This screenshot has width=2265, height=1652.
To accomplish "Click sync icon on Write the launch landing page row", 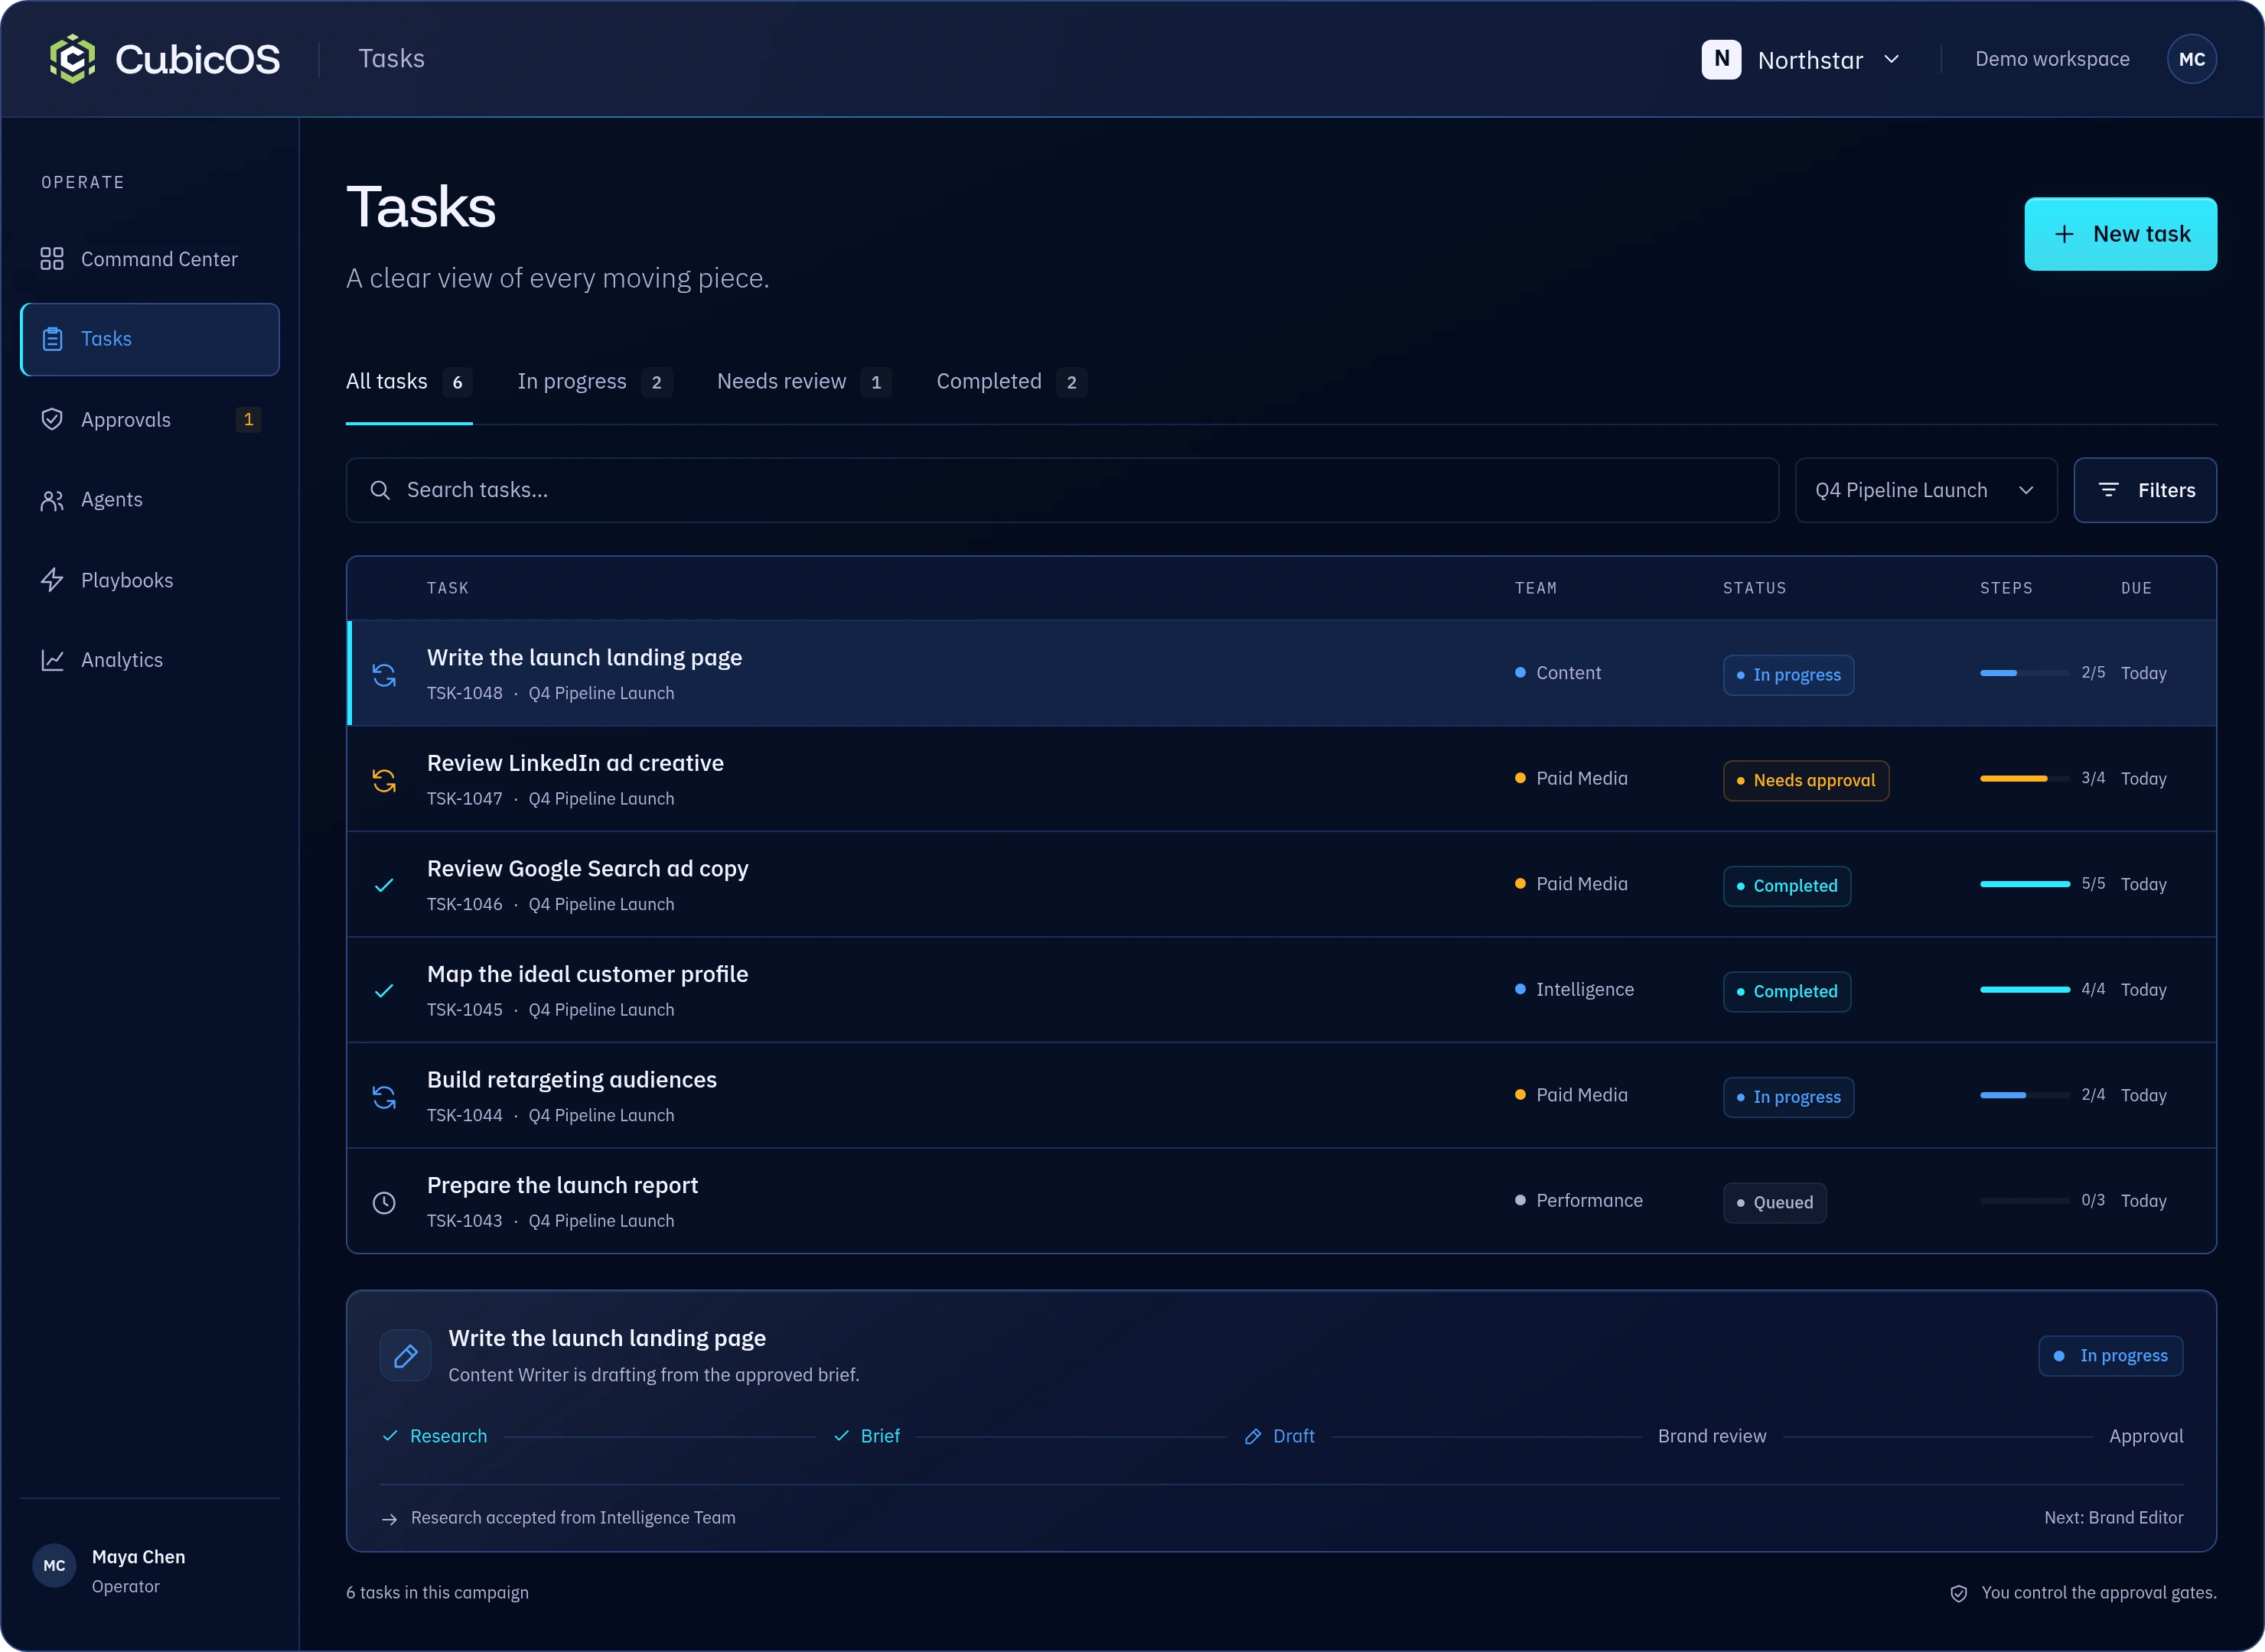I will [x=384, y=675].
